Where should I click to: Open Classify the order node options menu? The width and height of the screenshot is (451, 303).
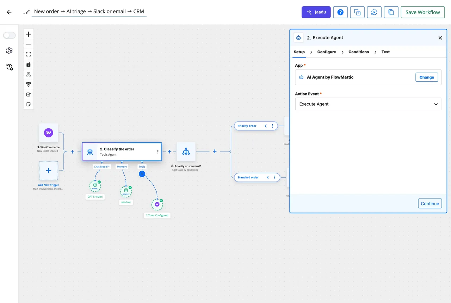[x=157, y=152]
